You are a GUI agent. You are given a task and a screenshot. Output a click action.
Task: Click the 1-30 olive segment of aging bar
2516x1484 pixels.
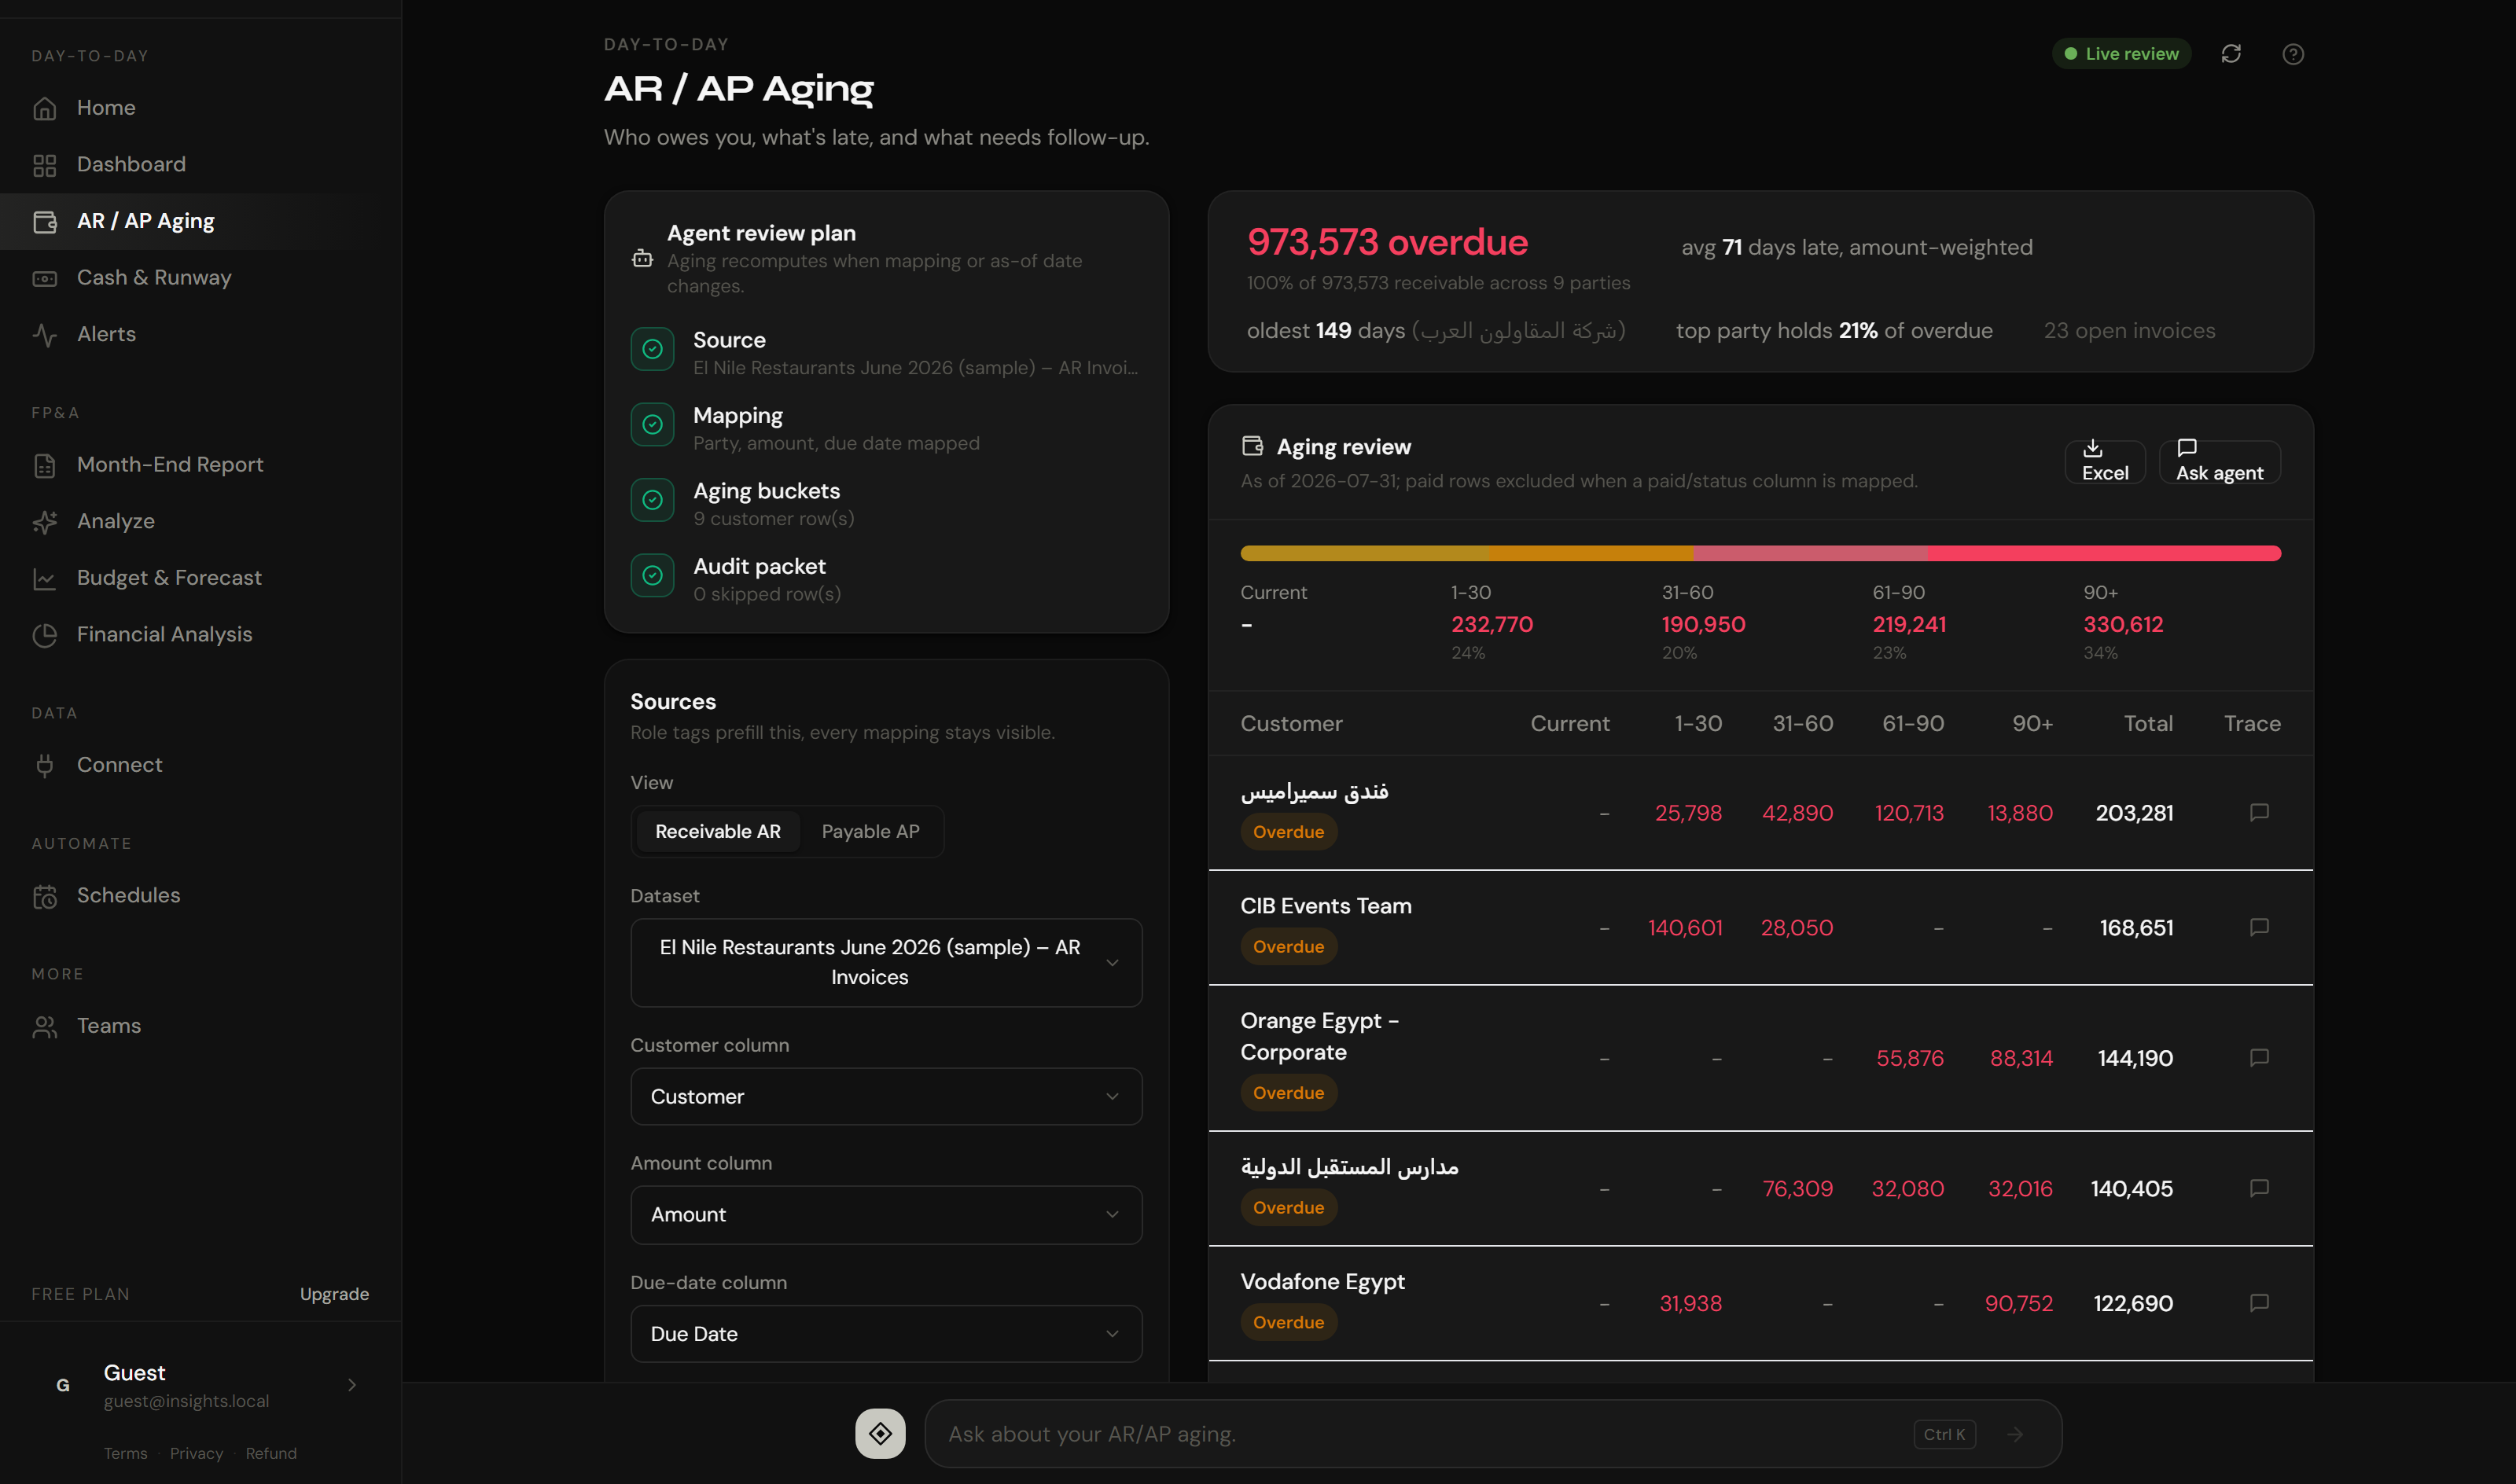coord(1365,553)
